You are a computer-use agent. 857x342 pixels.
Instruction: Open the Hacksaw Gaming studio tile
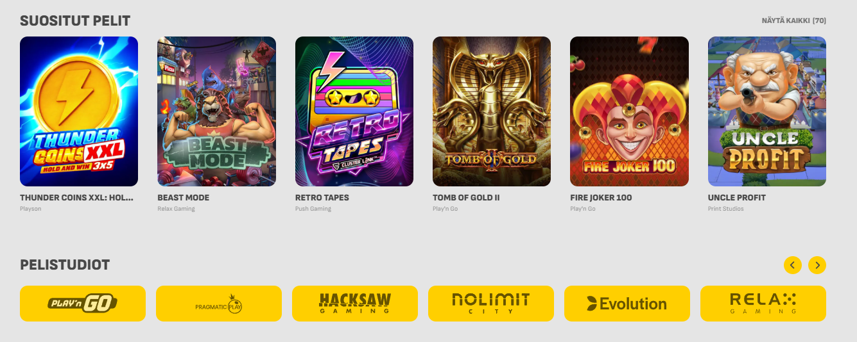click(x=355, y=304)
